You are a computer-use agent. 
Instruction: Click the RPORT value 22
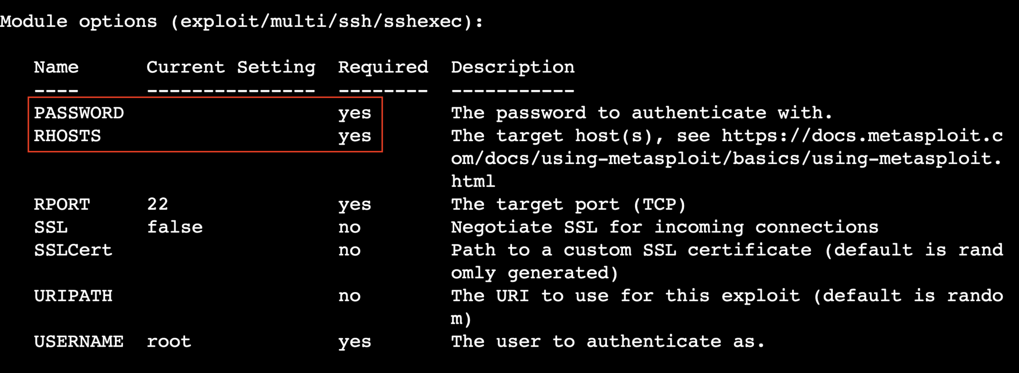point(157,205)
